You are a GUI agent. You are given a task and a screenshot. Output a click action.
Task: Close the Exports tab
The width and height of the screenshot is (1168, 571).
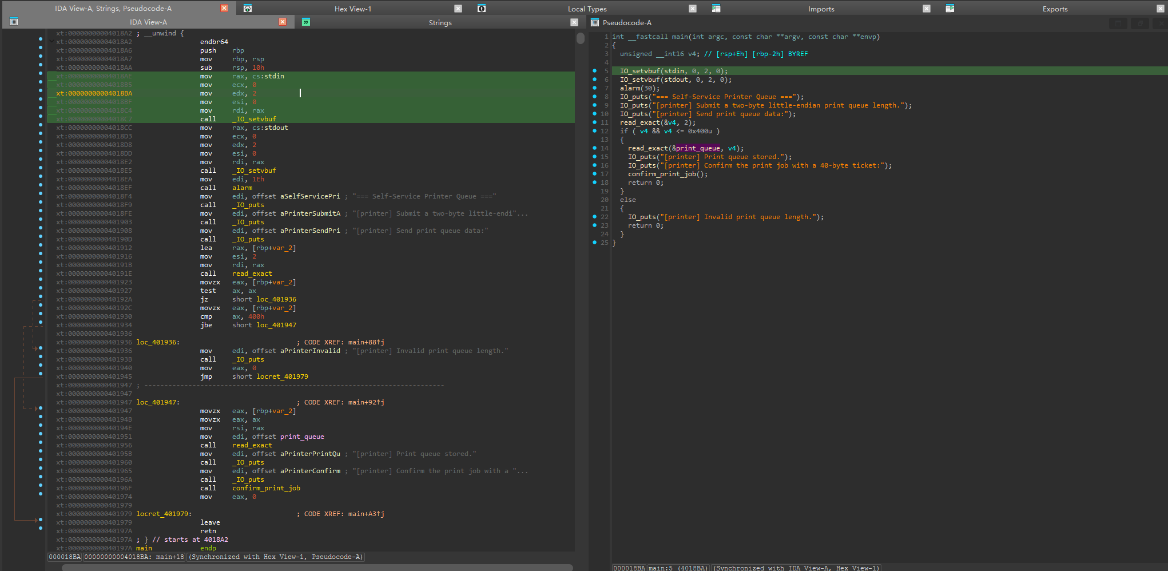click(x=1161, y=9)
